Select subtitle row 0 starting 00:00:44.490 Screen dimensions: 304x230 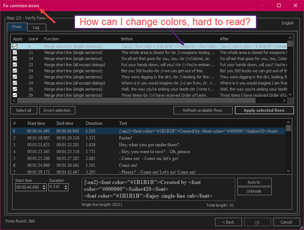tap(148, 131)
